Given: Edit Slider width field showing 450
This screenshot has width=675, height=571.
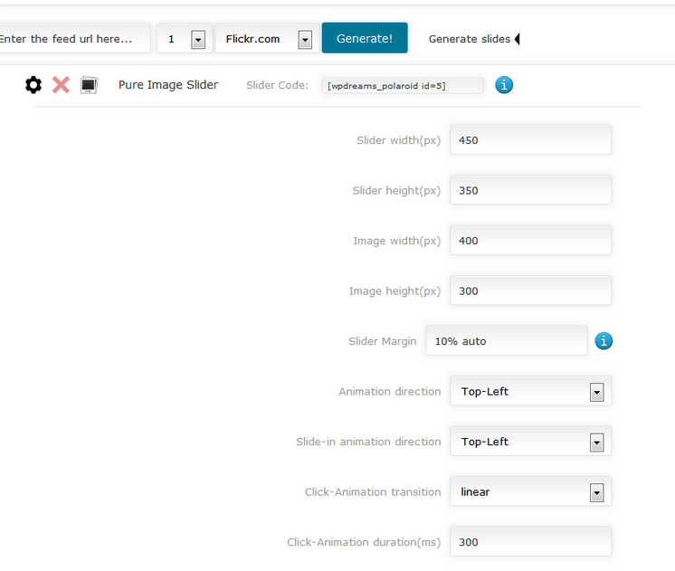Looking at the screenshot, I should [x=530, y=139].
